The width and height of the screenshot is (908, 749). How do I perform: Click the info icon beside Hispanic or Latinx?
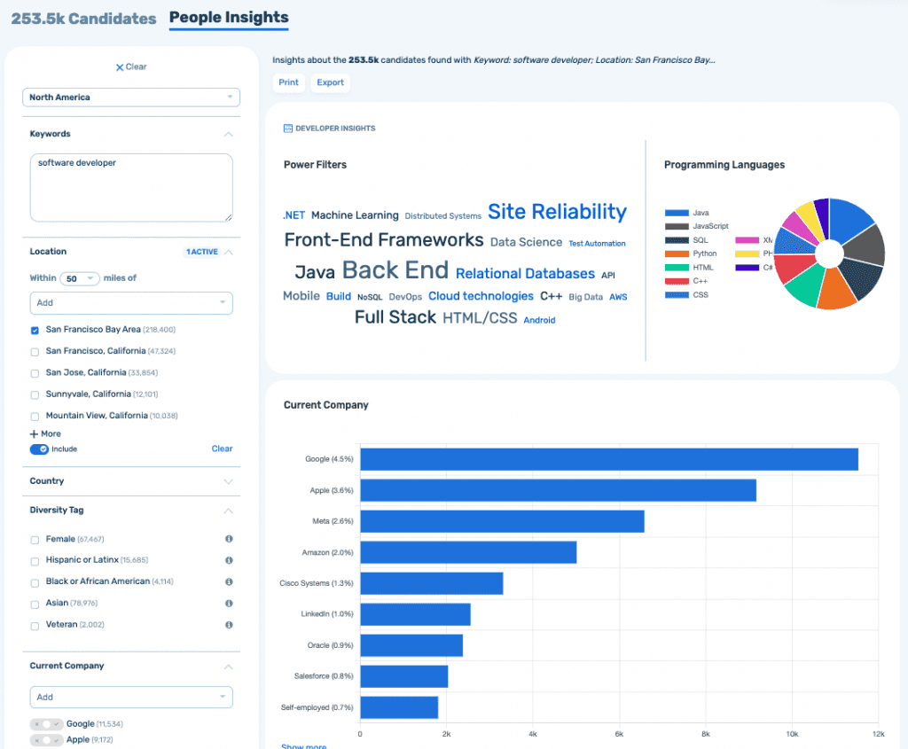(x=229, y=560)
